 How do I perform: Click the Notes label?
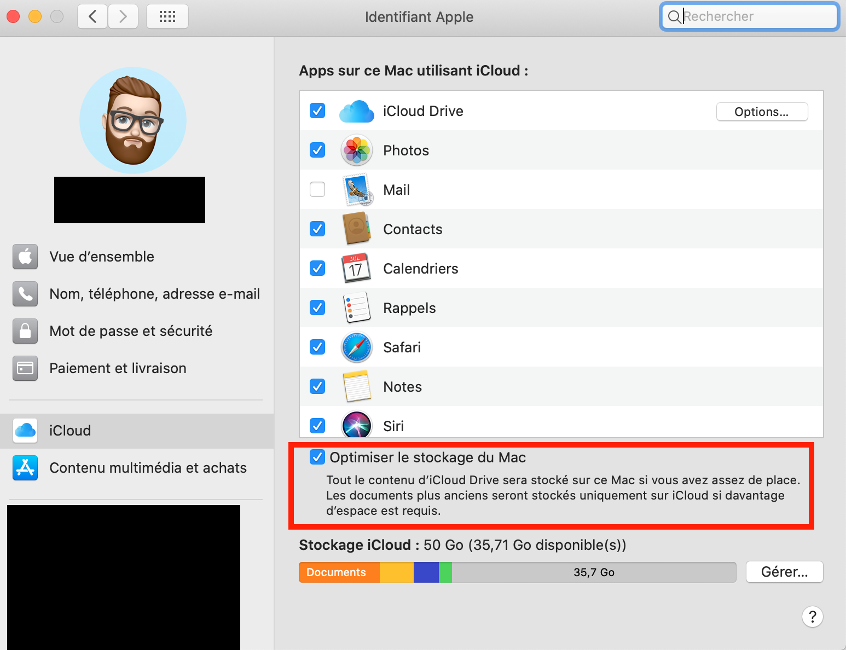(x=402, y=387)
